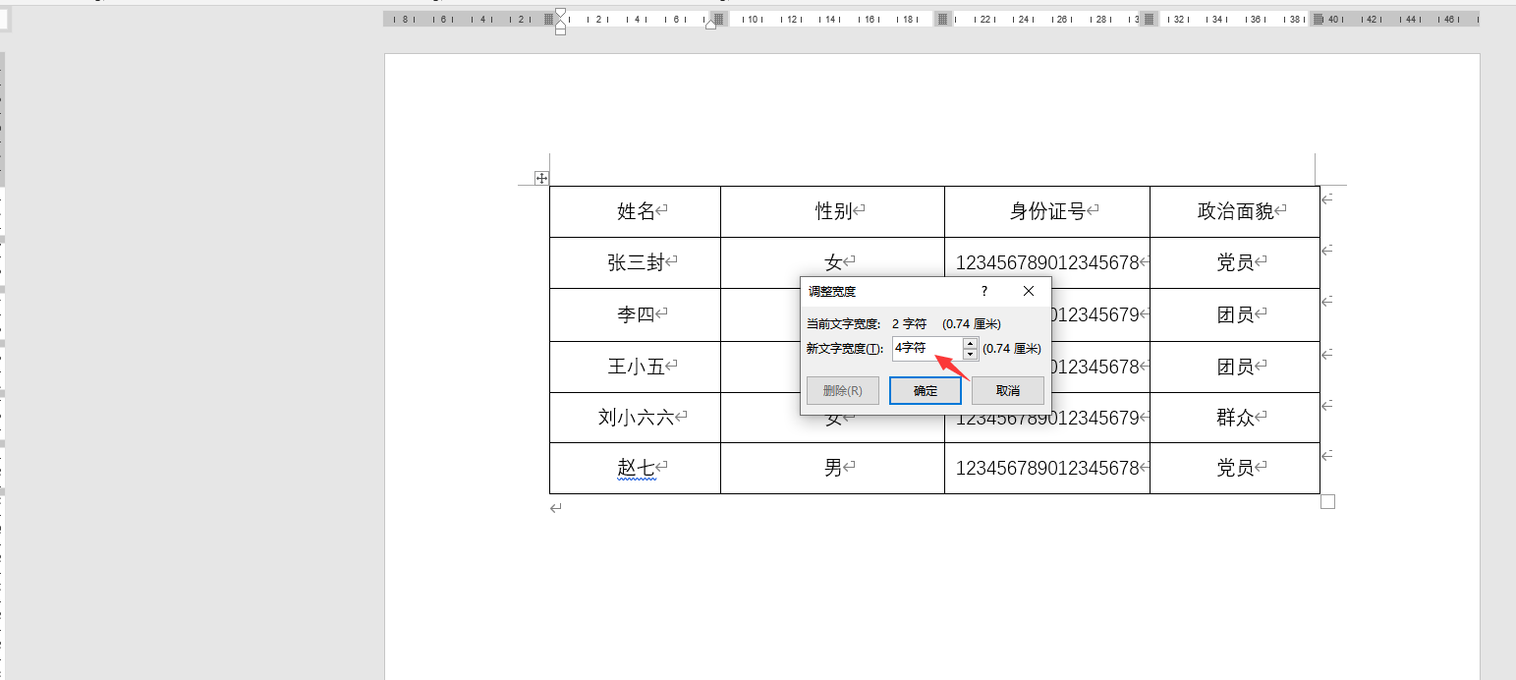Click 党员 in the 赵七 row
The width and height of the screenshot is (1516, 680).
click(1235, 468)
